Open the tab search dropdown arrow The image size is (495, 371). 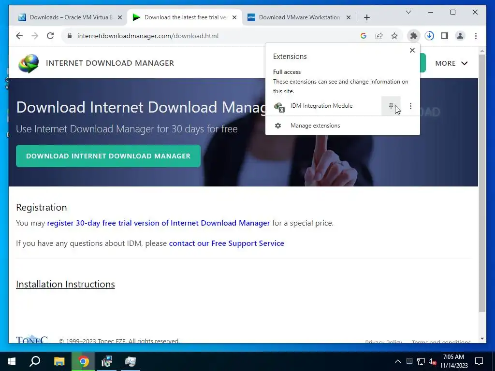pyautogui.click(x=408, y=12)
